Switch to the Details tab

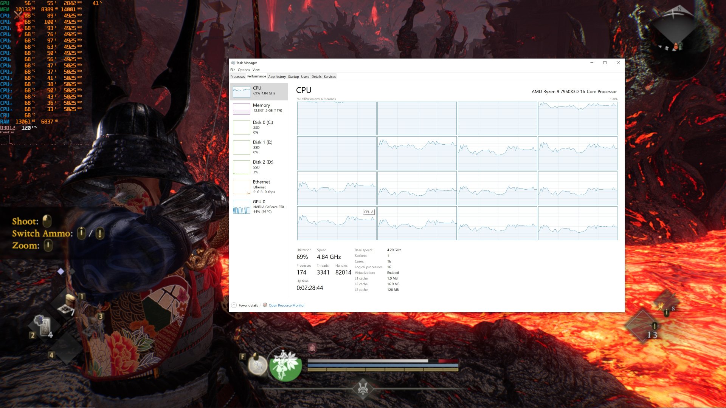tap(316, 76)
